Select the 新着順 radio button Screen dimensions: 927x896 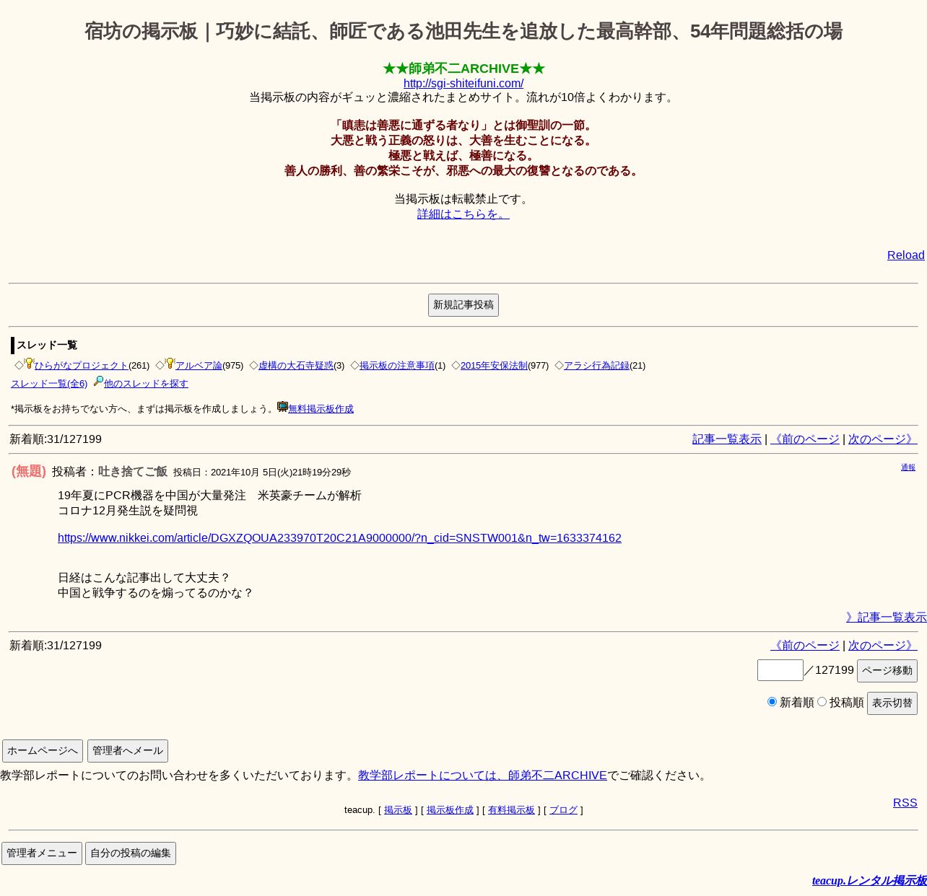click(772, 701)
